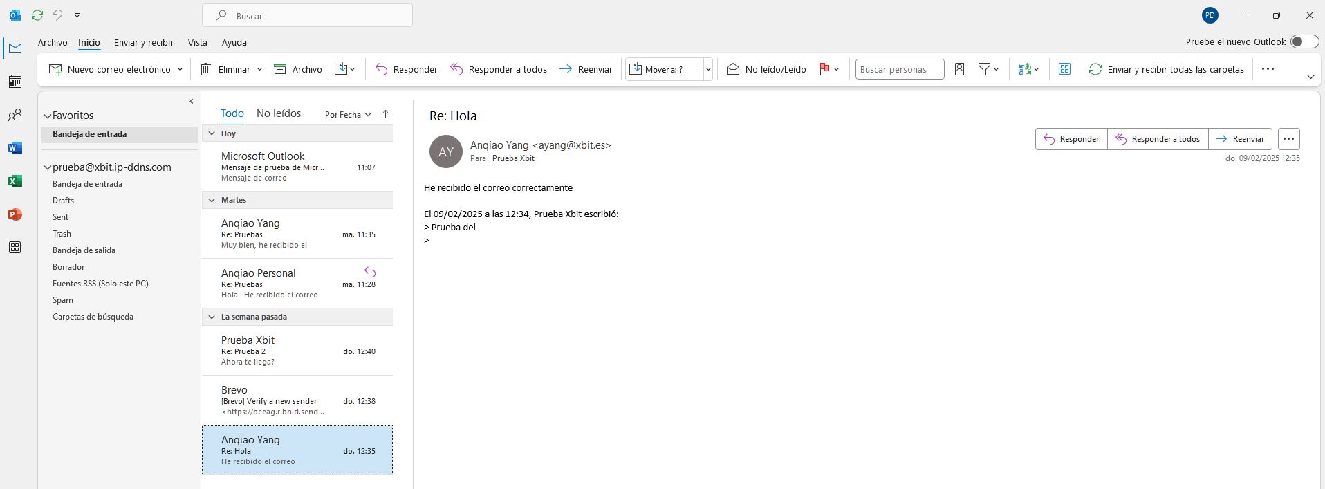
Task: Click Reenviar in the reading pane
Action: coord(1240,139)
